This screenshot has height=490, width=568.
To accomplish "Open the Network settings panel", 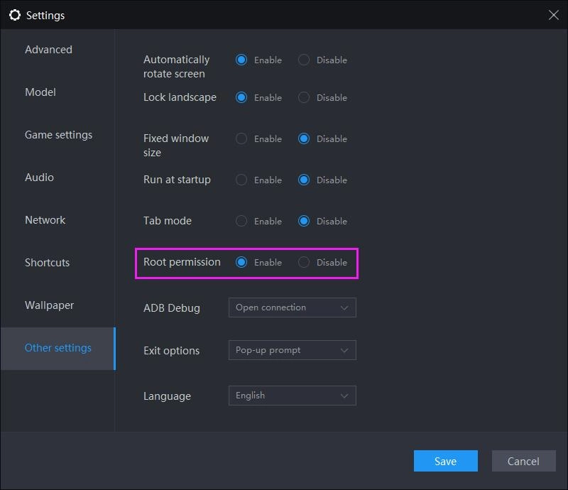I will 45,219.
